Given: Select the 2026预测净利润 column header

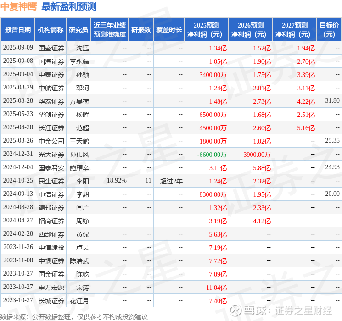Looking at the screenshot, I should [251, 30].
